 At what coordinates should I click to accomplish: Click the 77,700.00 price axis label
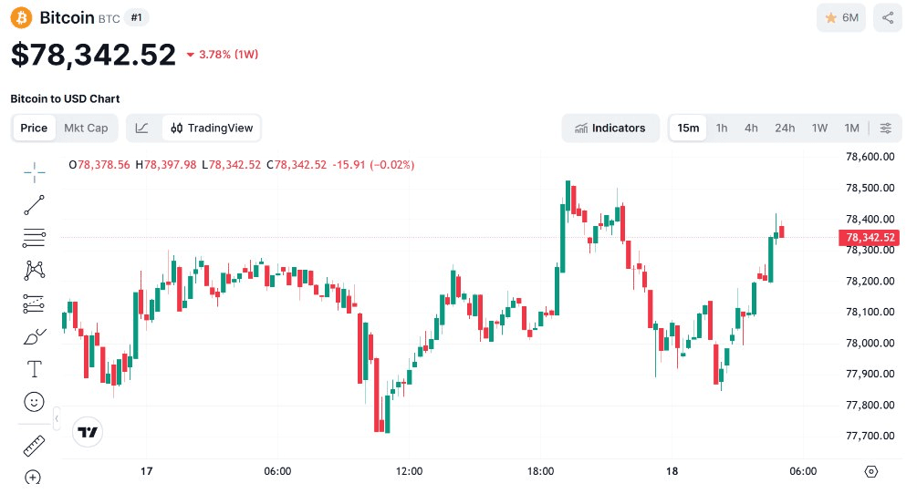click(870, 436)
